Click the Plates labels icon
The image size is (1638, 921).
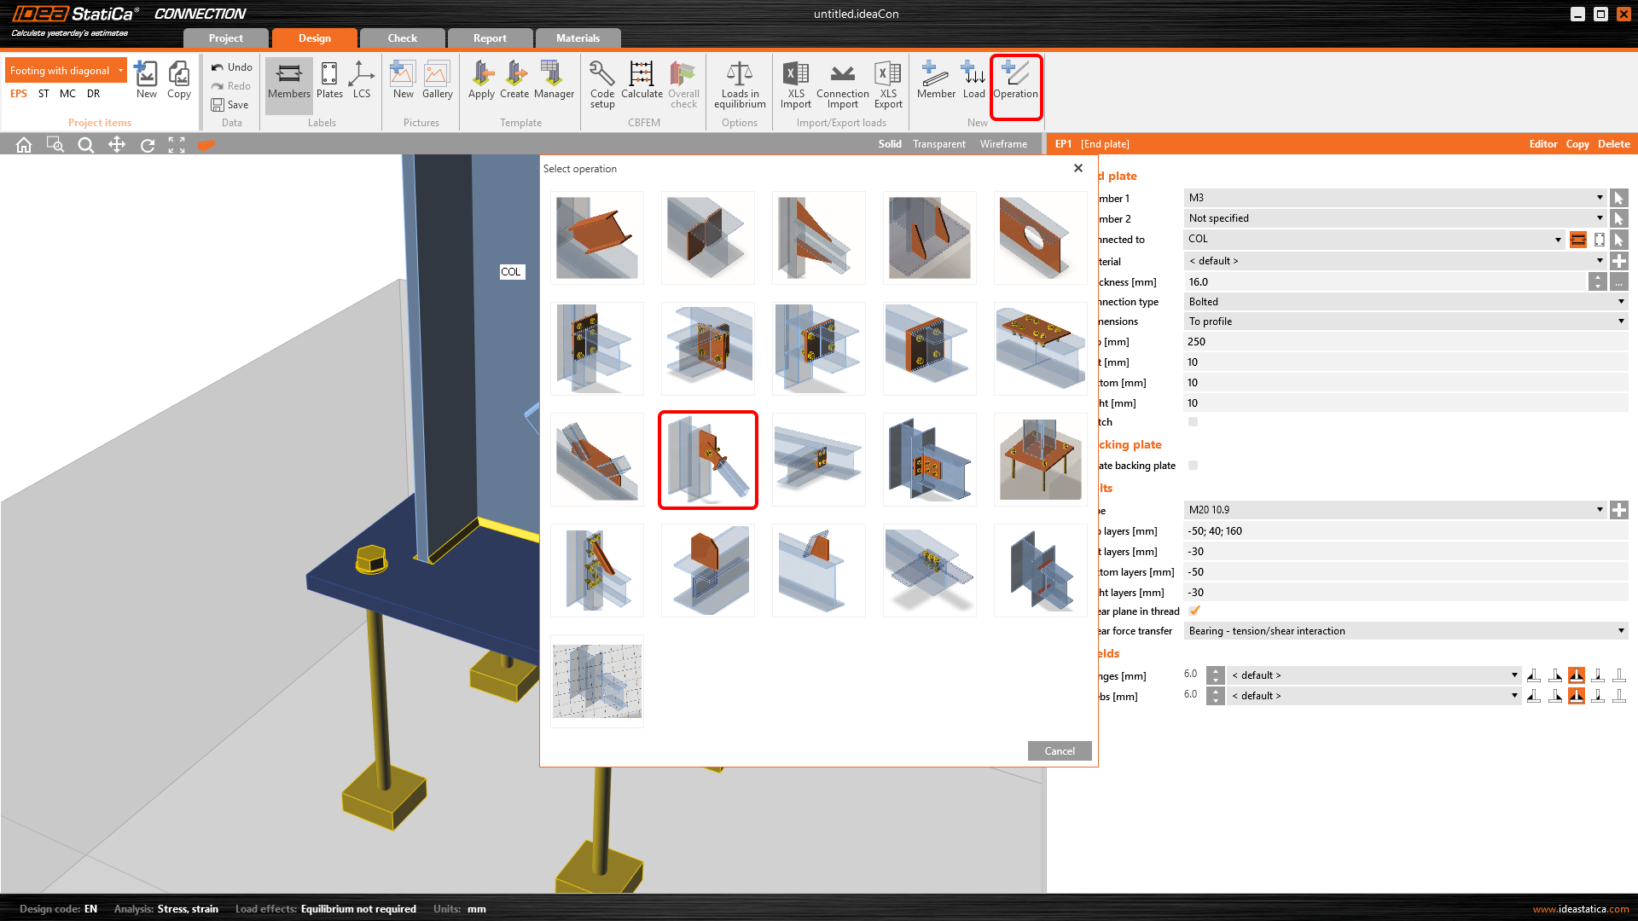pos(329,81)
